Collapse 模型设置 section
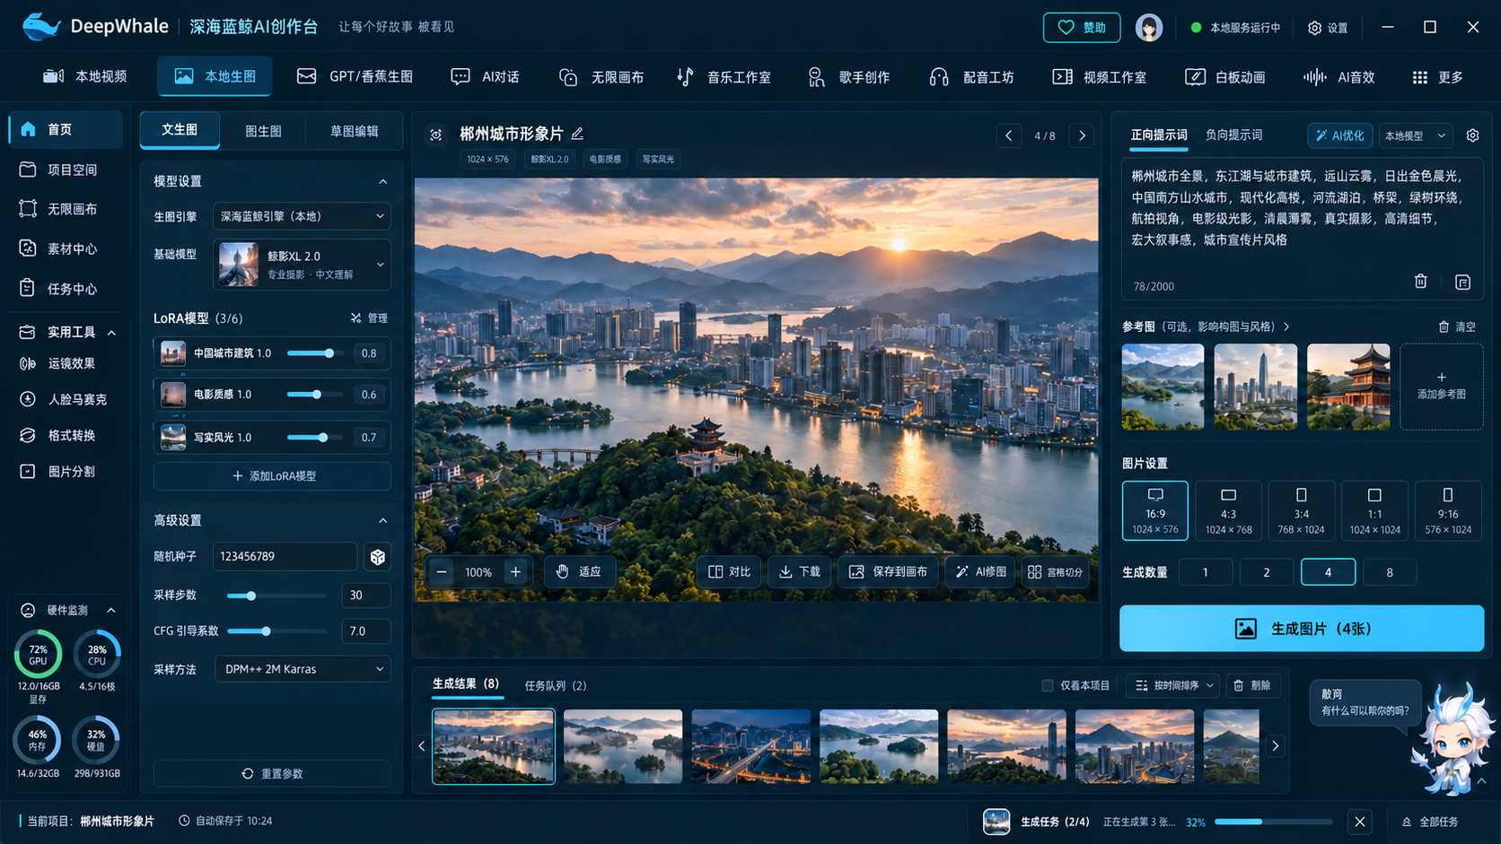Image resolution: width=1501 pixels, height=844 pixels. point(383,181)
